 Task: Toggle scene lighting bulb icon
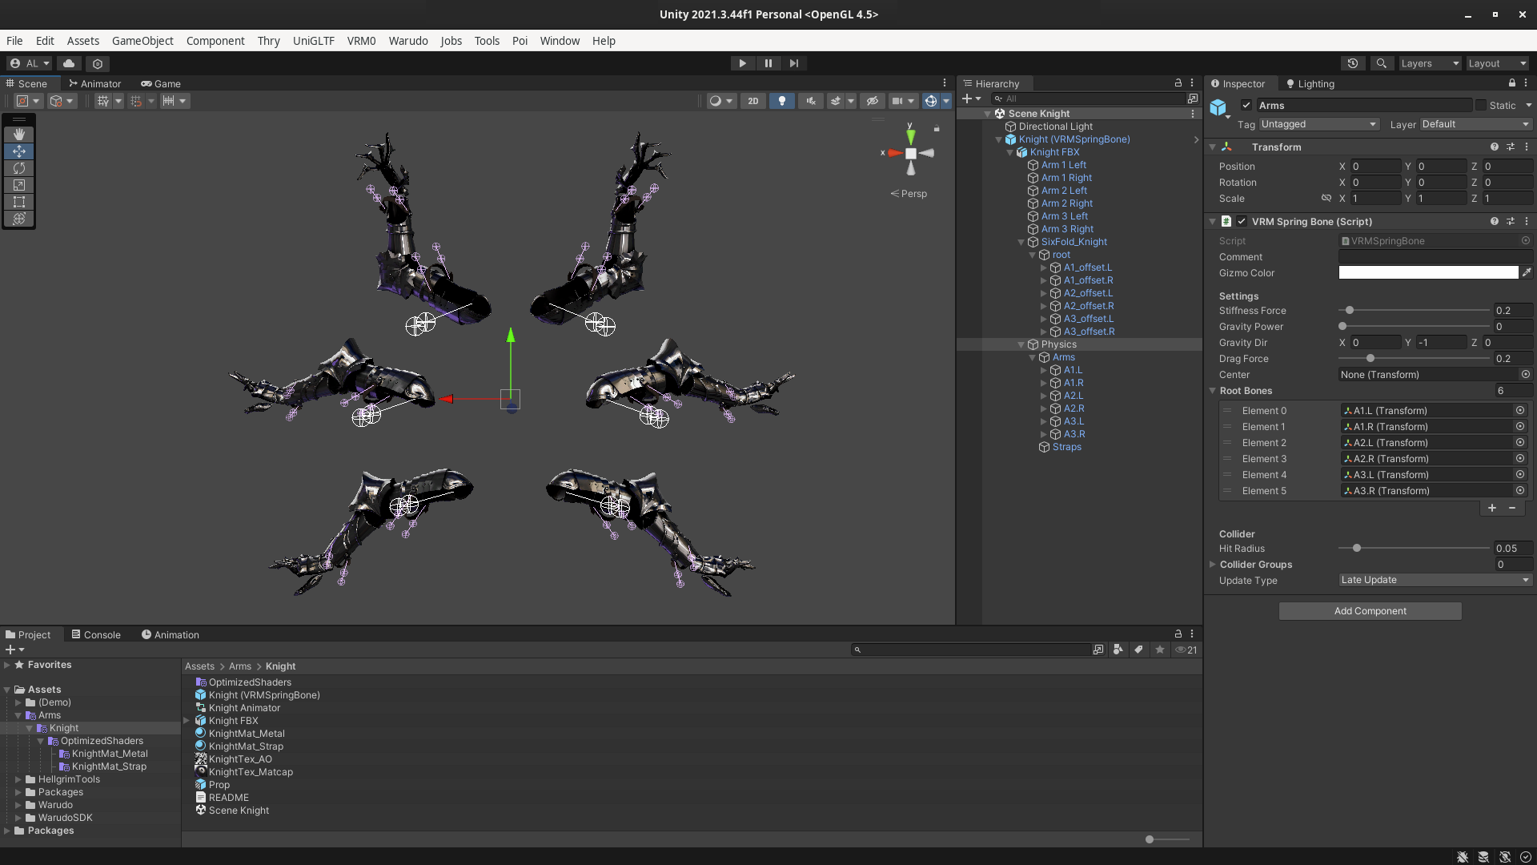coord(781,101)
